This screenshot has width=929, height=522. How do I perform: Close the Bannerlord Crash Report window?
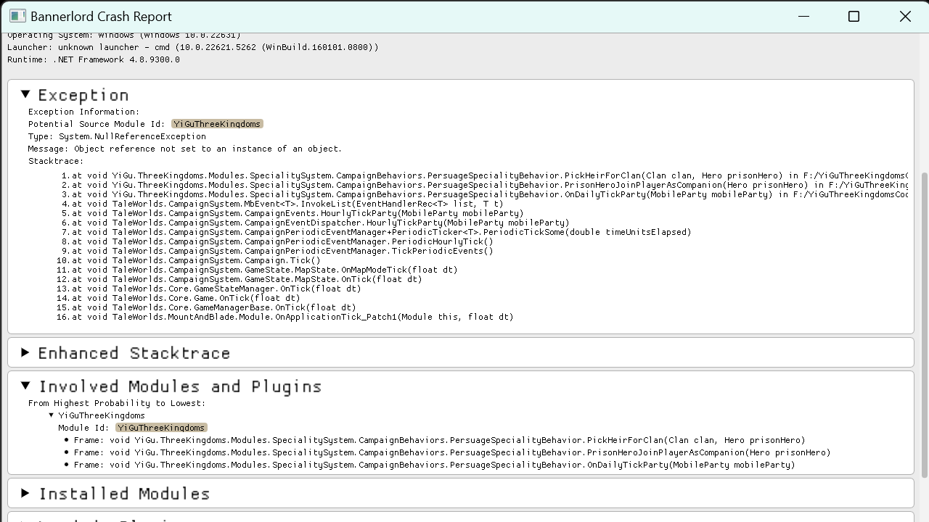point(905,16)
